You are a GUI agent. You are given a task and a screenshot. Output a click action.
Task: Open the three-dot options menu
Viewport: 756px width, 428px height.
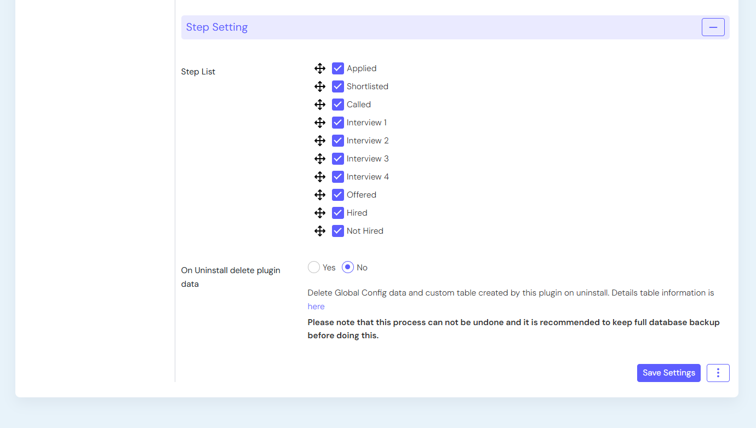pos(718,373)
